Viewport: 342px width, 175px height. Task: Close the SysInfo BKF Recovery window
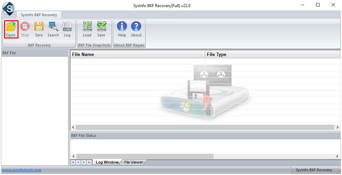coord(333,5)
